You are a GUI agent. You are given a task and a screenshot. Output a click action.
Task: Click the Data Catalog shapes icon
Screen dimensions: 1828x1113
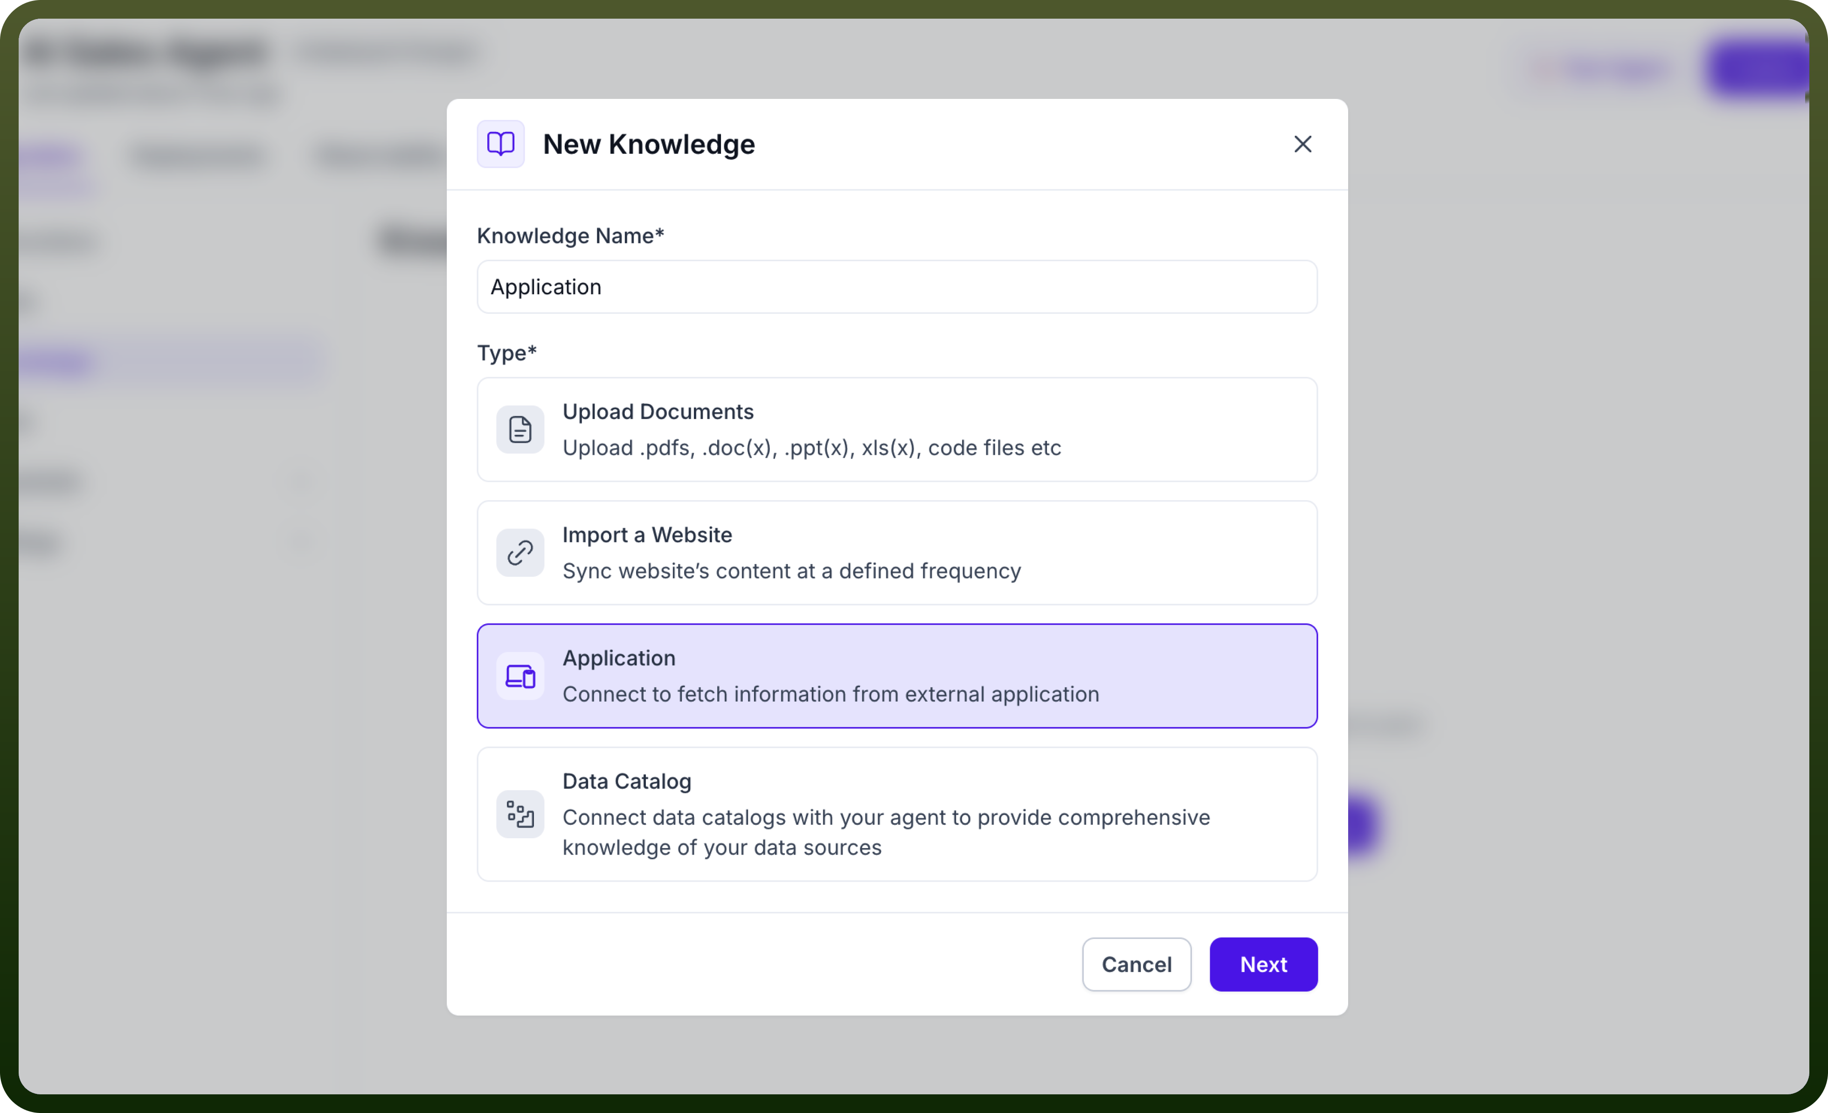point(520,814)
